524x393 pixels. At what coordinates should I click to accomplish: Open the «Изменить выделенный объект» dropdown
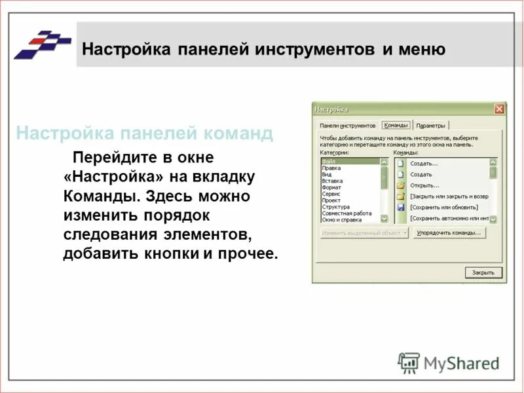coord(405,233)
